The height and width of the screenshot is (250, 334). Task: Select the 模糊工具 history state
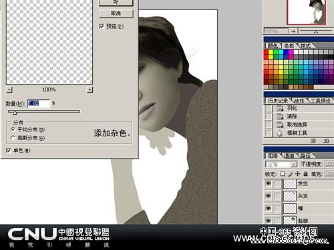pyautogui.click(x=297, y=133)
